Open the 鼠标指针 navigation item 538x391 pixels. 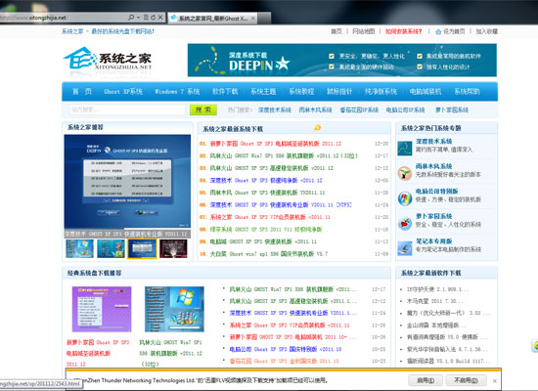point(339,91)
